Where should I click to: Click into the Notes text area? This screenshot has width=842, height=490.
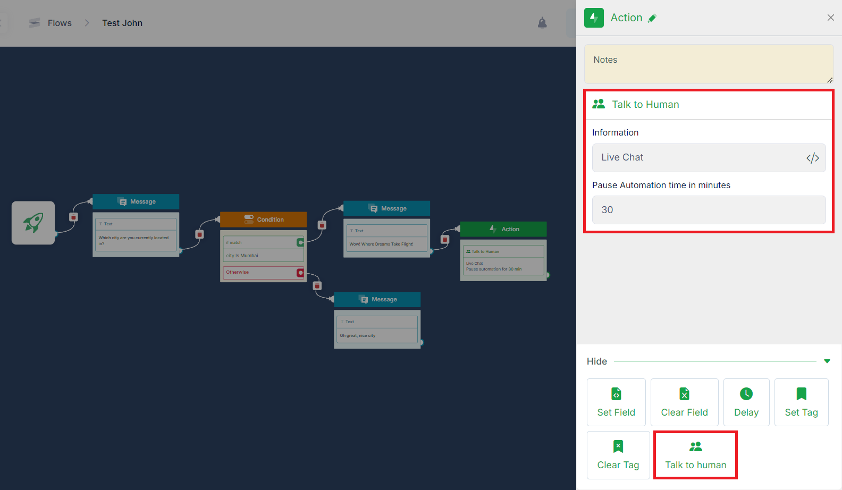coord(709,64)
